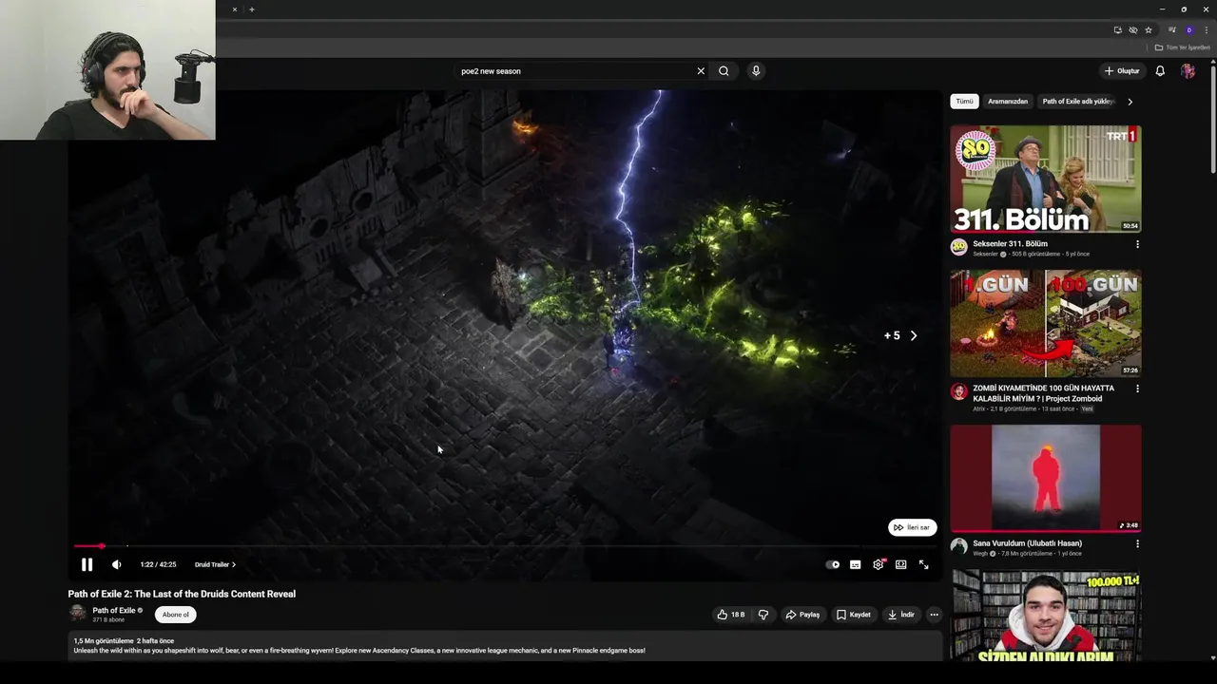The width and height of the screenshot is (1217, 684).
Task: Open the Path of Exile channel name link
Action: click(x=113, y=610)
